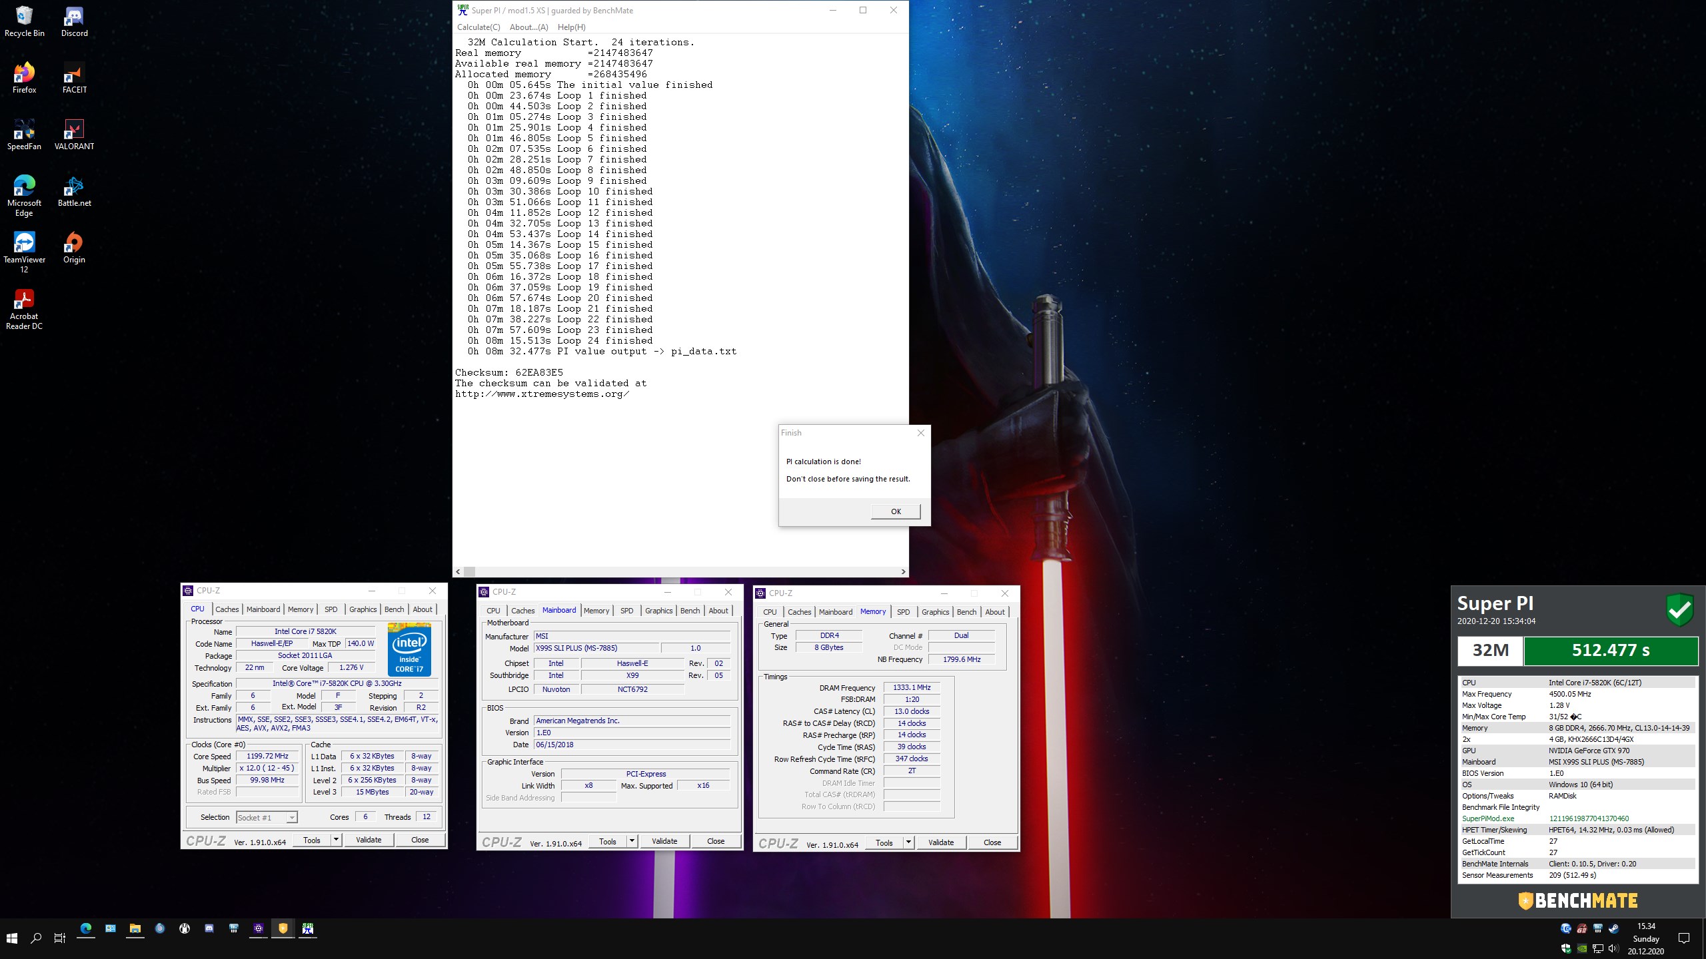
Task: Confirm the Finish dialog with OK
Action: pyautogui.click(x=896, y=511)
